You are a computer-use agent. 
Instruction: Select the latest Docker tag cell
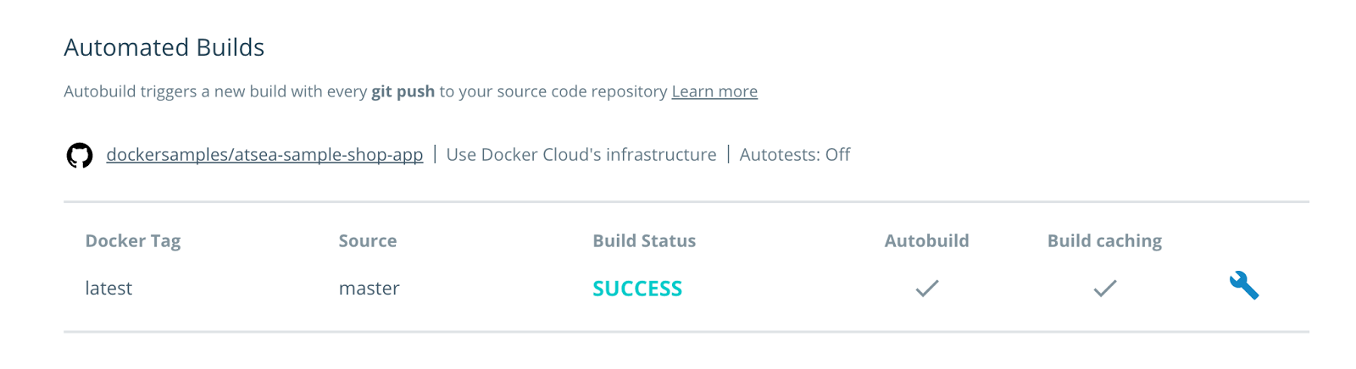108,289
